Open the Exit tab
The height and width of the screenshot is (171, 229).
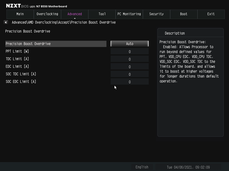click(211, 14)
